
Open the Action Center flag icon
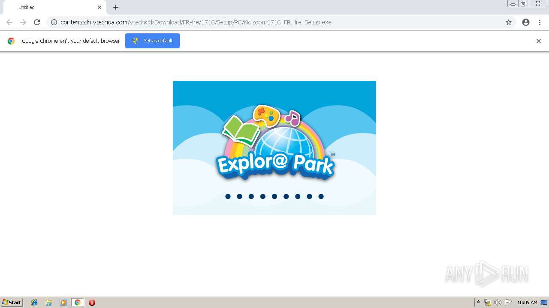click(508, 302)
